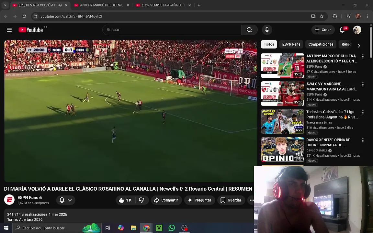Open Todos los Goles Fecha 7 video title
Viewport: 373px width, 233px height.
point(332,114)
